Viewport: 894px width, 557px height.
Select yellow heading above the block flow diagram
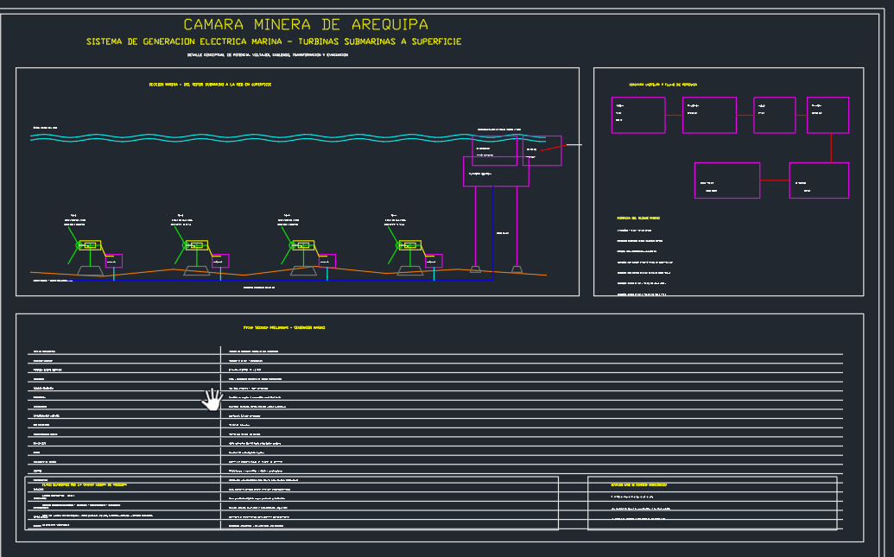pos(663,85)
